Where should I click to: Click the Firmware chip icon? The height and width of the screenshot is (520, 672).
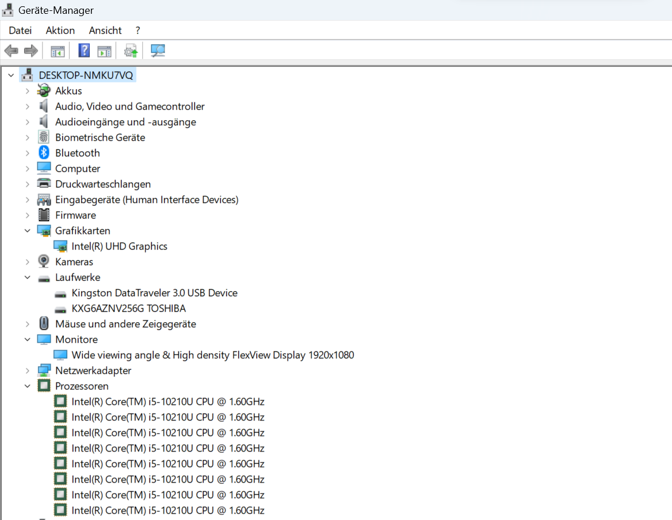[44, 215]
